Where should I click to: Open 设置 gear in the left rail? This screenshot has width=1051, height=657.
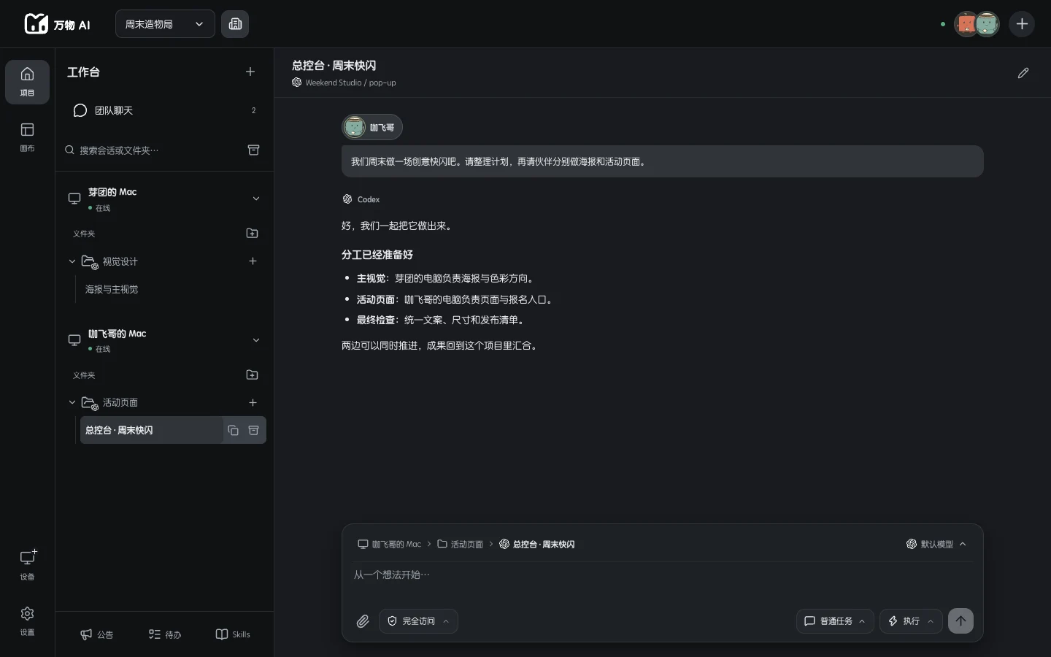pos(27,621)
